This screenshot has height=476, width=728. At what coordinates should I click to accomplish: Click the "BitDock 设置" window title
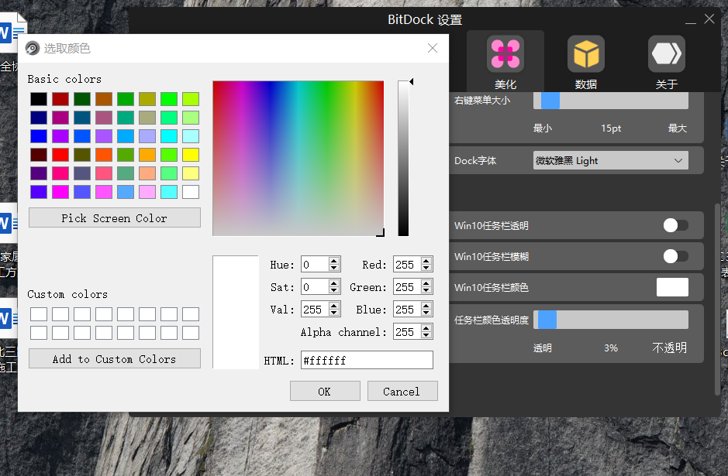click(425, 20)
